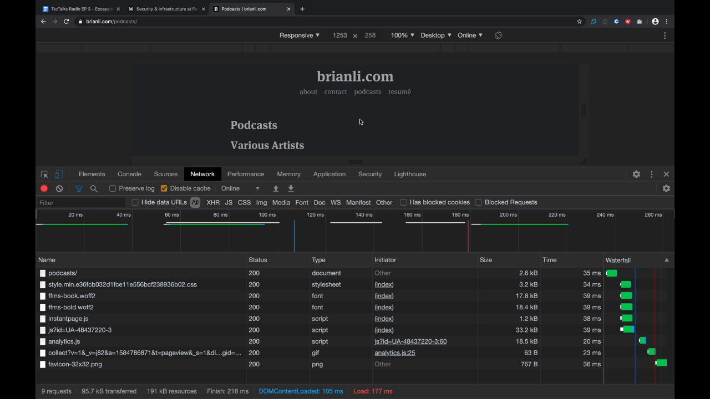The width and height of the screenshot is (710, 399).
Task: Sort by the Size column header
Action: pos(509,260)
